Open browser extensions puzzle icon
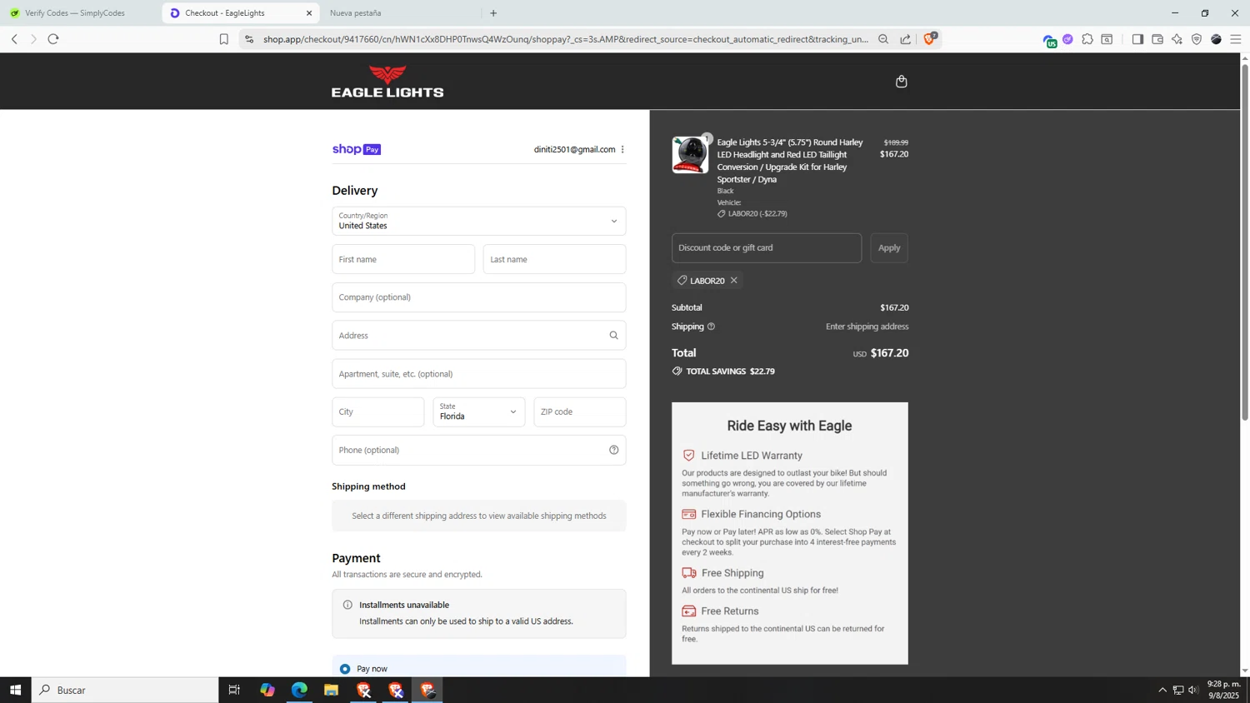The image size is (1250, 703). (x=1087, y=39)
